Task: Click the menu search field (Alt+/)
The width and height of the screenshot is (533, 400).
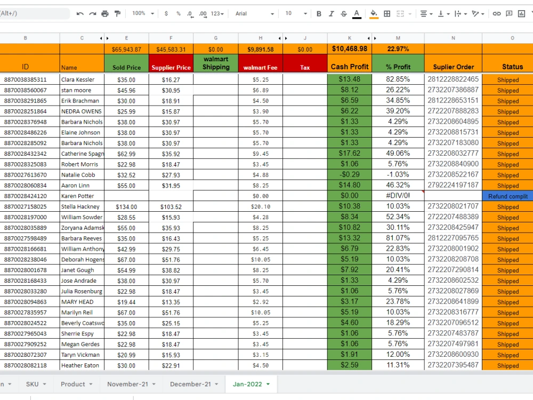Action: (34, 14)
